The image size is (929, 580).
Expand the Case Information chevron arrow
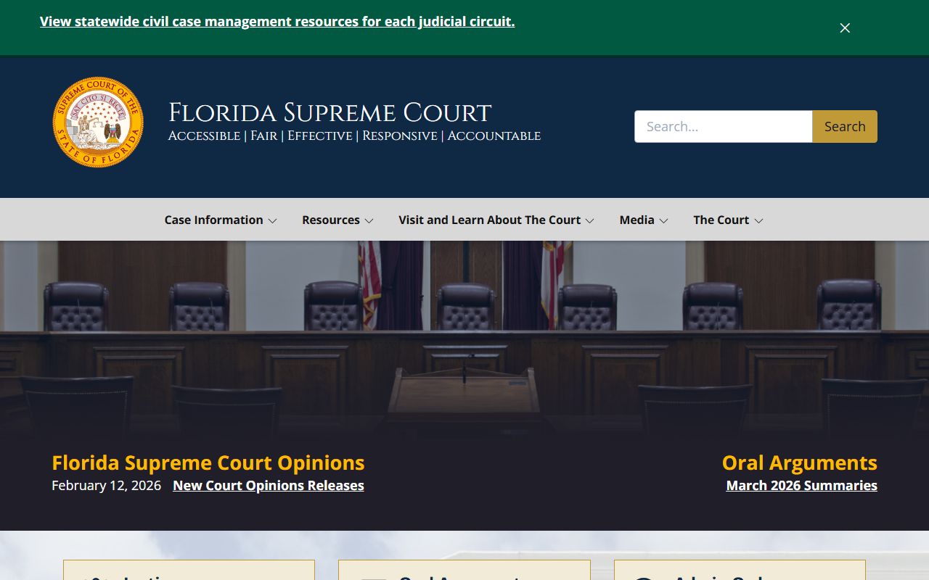tap(272, 220)
